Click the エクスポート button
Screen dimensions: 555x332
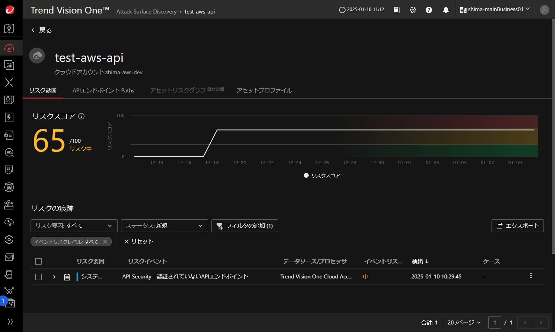tap(518, 226)
